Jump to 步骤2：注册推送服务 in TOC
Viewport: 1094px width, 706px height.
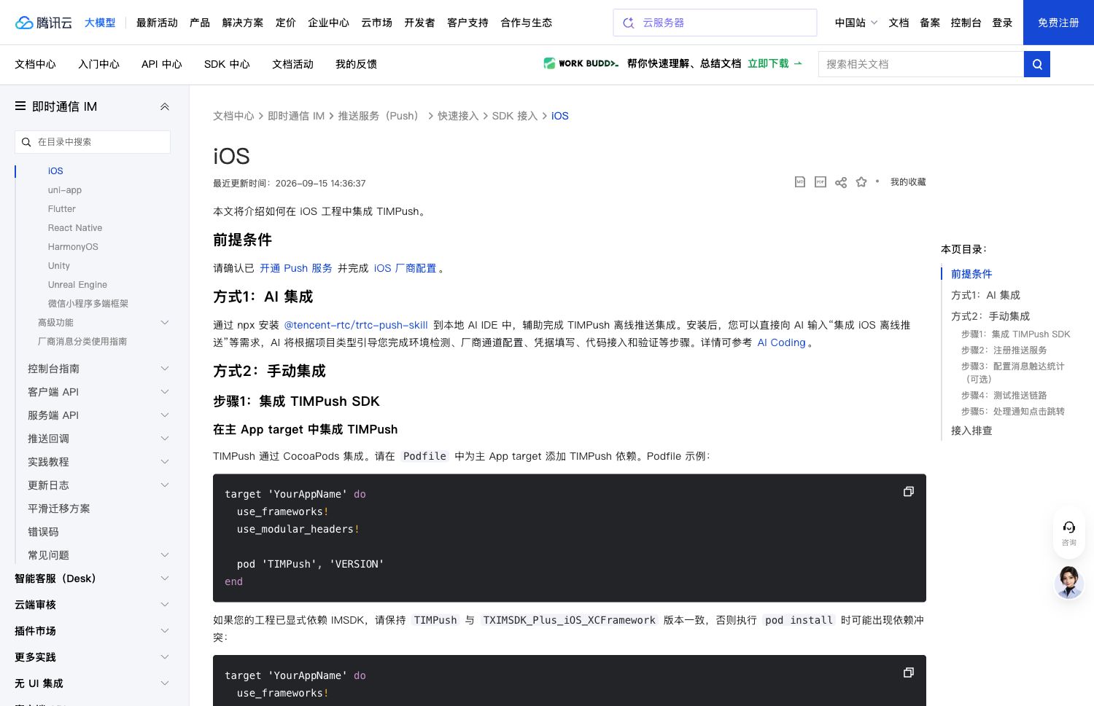click(x=1004, y=350)
